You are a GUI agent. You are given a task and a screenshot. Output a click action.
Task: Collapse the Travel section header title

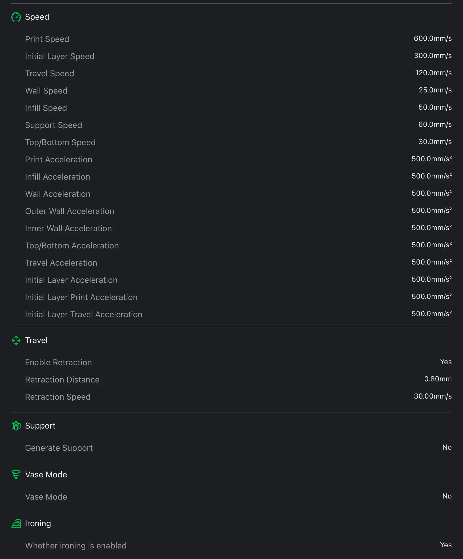point(36,340)
